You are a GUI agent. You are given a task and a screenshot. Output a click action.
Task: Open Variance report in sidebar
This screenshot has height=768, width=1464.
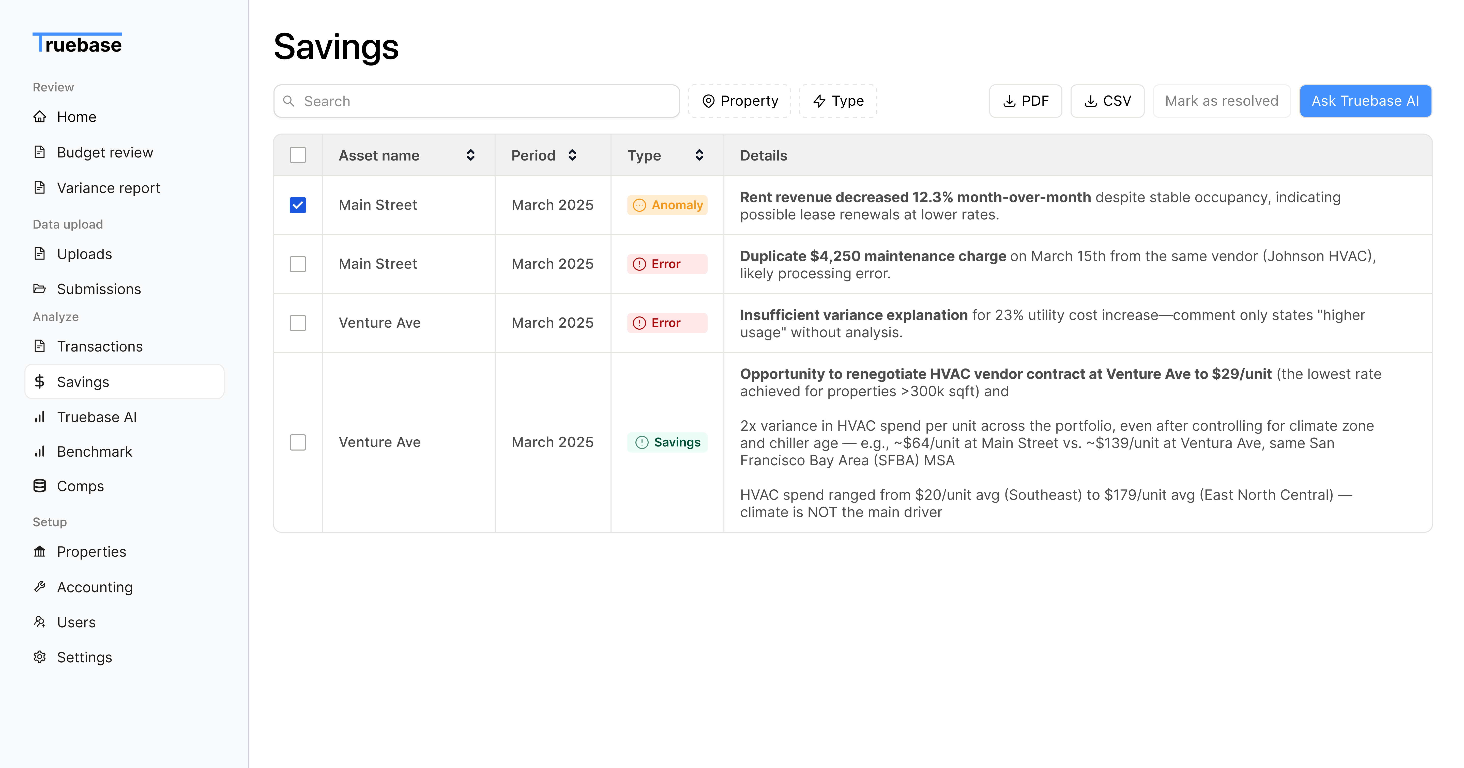coord(108,188)
